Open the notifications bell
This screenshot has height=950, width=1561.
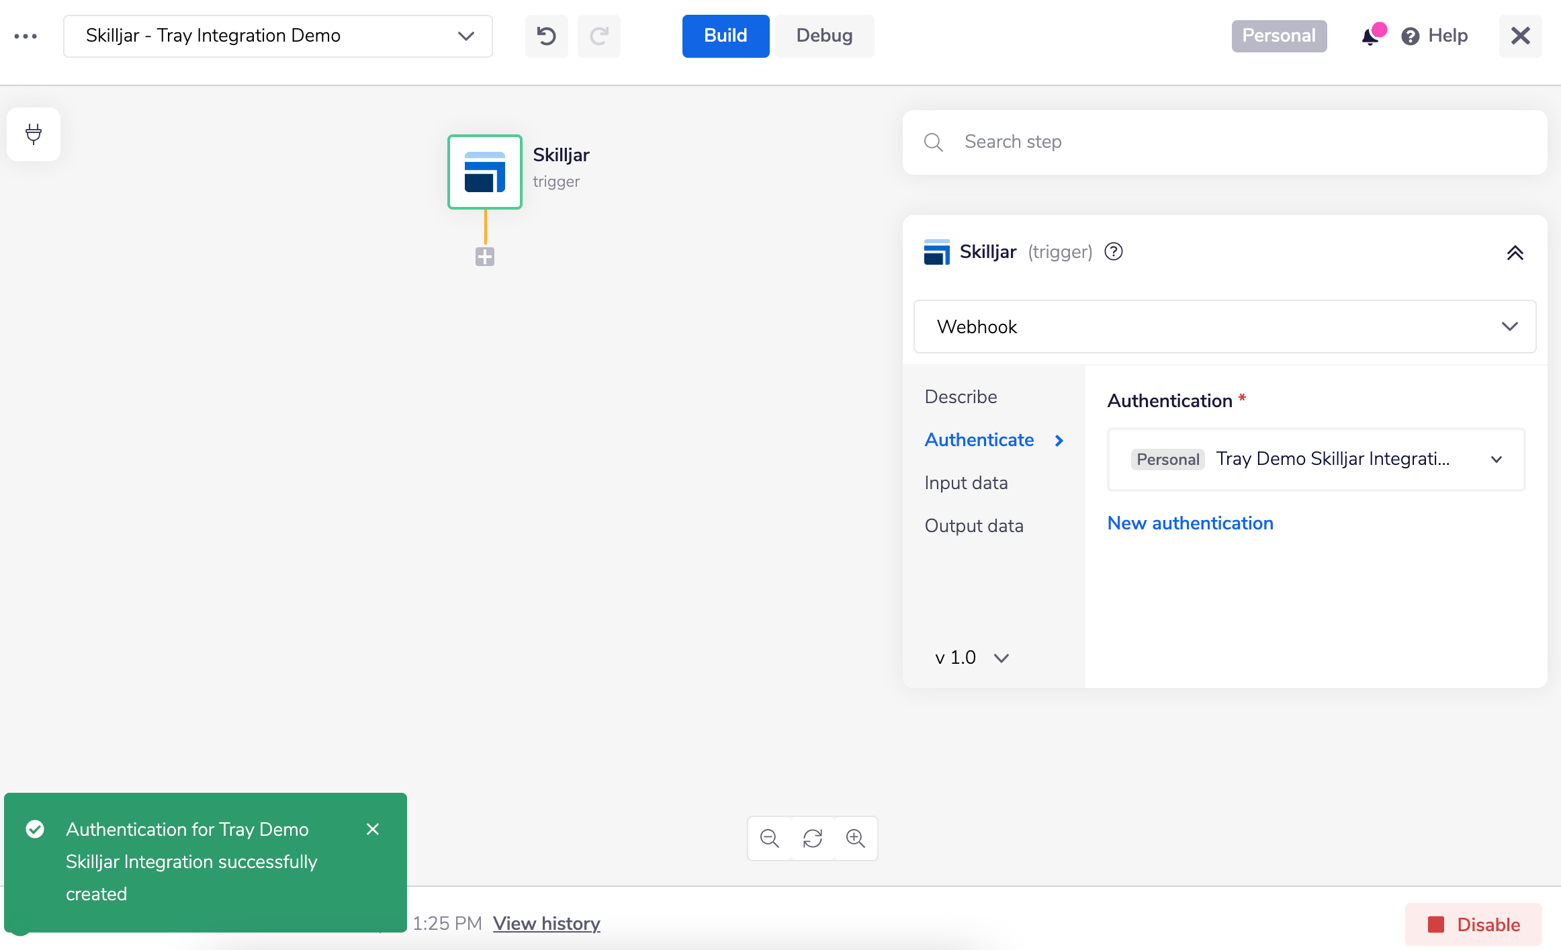(x=1370, y=36)
